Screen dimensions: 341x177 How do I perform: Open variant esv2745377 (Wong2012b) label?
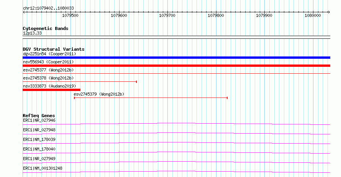pyautogui.click(x=48, y=70)
